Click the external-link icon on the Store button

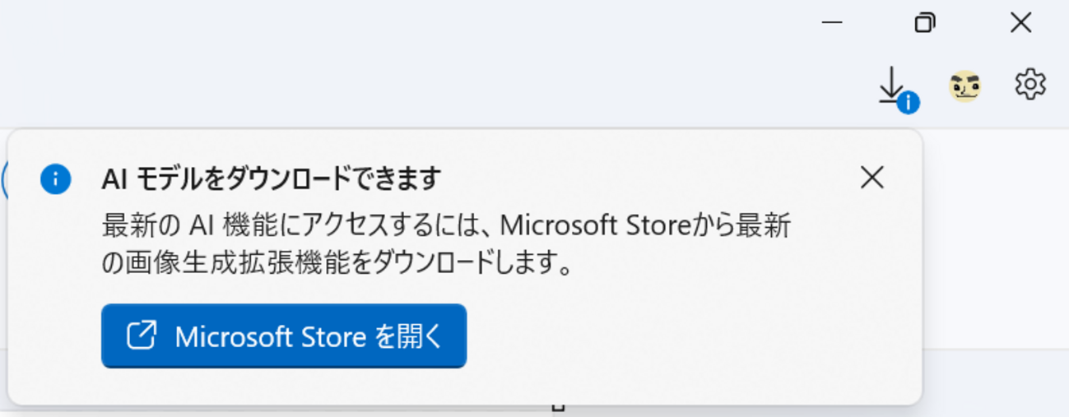click(x=142, y=336)
